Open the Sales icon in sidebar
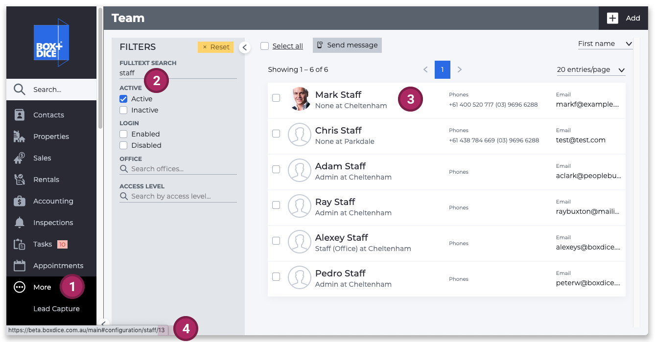Viewport: 655px width, 342px height. click(x=20, y=158)
